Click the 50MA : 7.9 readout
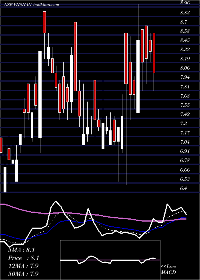 23,274
